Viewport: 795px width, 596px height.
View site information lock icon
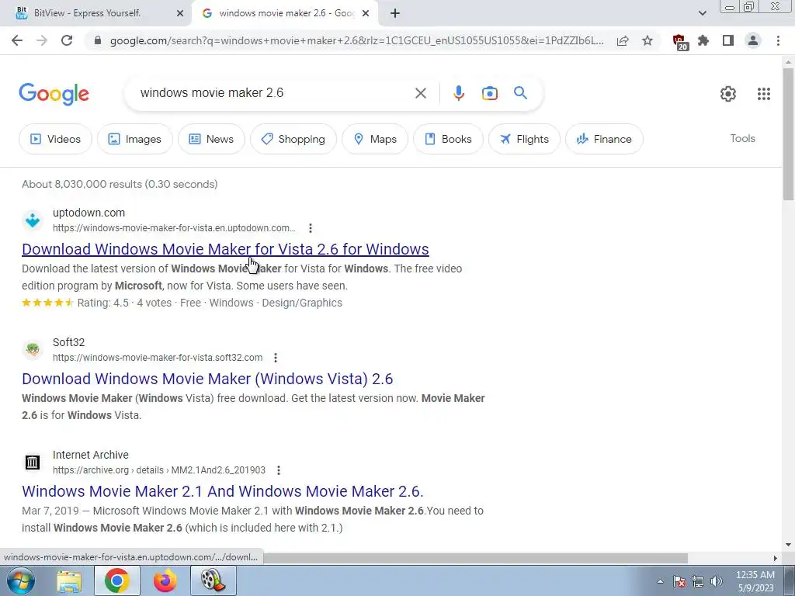click(x=99, y=40)
